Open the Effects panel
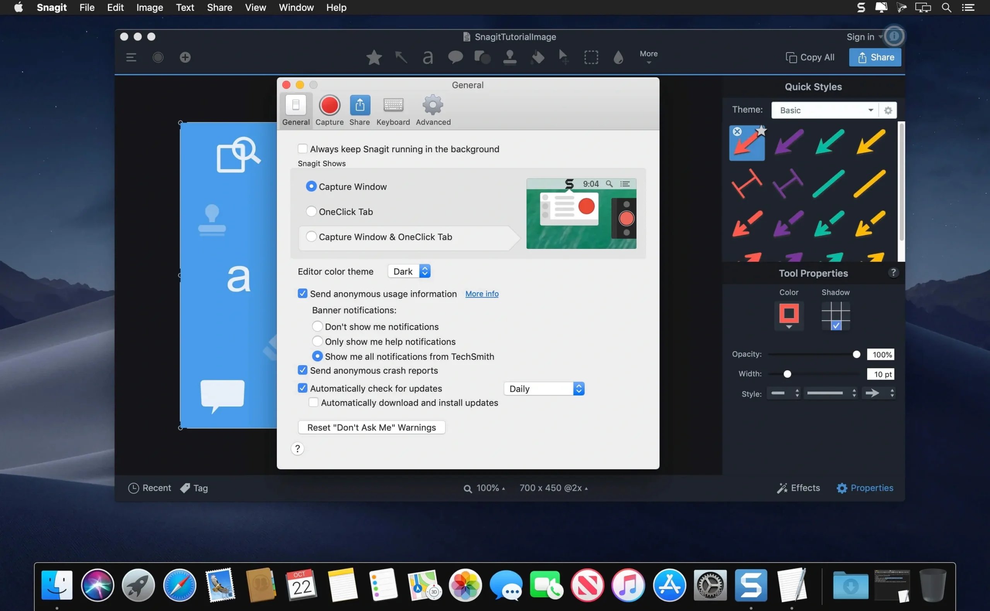Image resolution: width=990 pixels, height=611 pixels. [x=798, y=488]
